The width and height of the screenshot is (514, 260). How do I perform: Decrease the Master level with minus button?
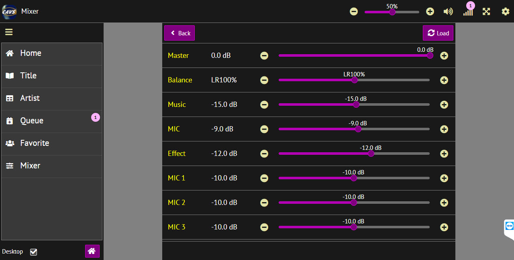264,56
